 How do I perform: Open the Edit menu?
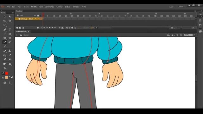click(x=14, y=7)
